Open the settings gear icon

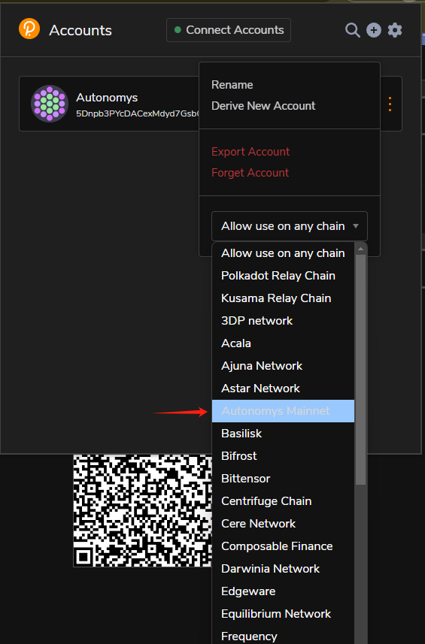pos(395,30)
